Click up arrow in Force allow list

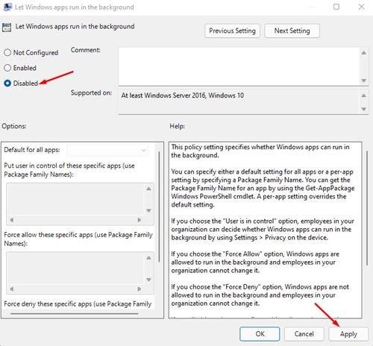[x=148, y=258]
